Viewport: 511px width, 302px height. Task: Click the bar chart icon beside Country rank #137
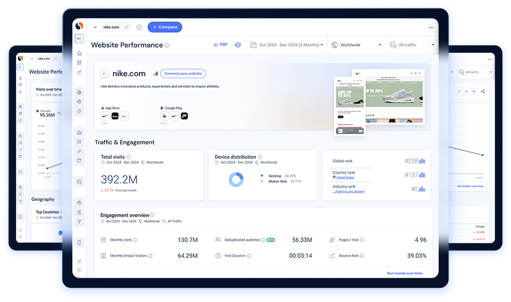422,175
